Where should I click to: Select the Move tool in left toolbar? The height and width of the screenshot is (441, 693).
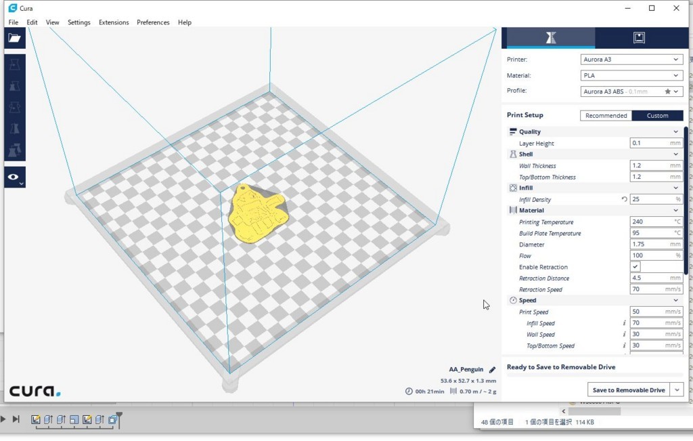point(15,64)
